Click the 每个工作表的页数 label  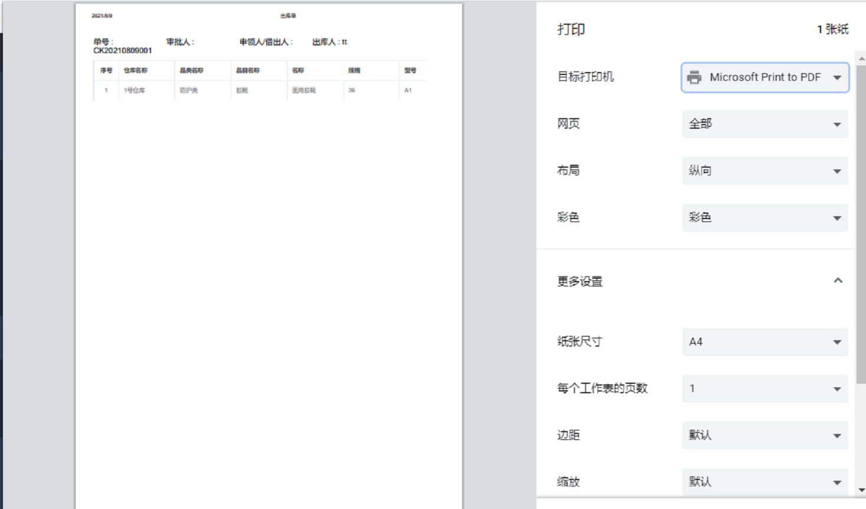click(602, 388)
